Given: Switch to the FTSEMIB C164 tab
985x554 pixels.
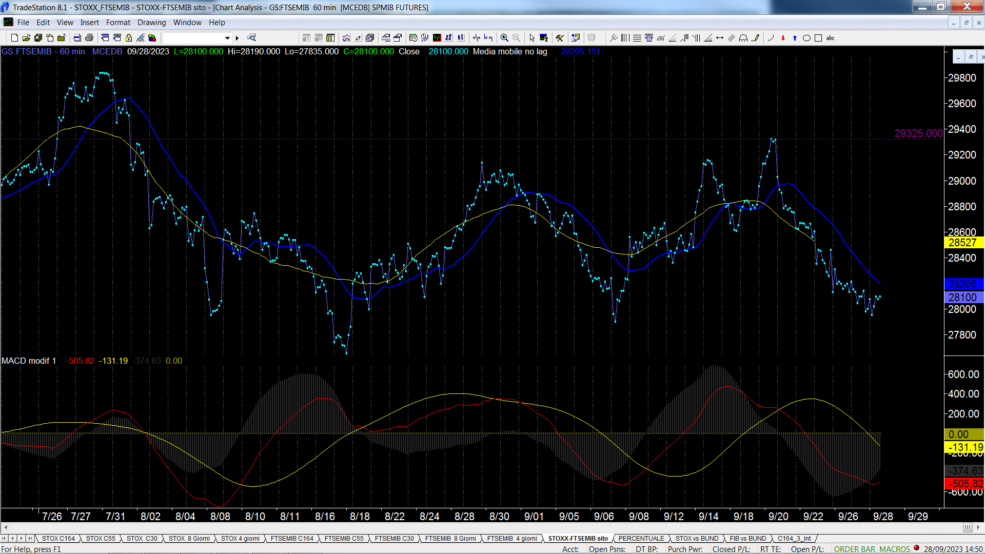Looking at the screenshot, I should pos(292,538).
